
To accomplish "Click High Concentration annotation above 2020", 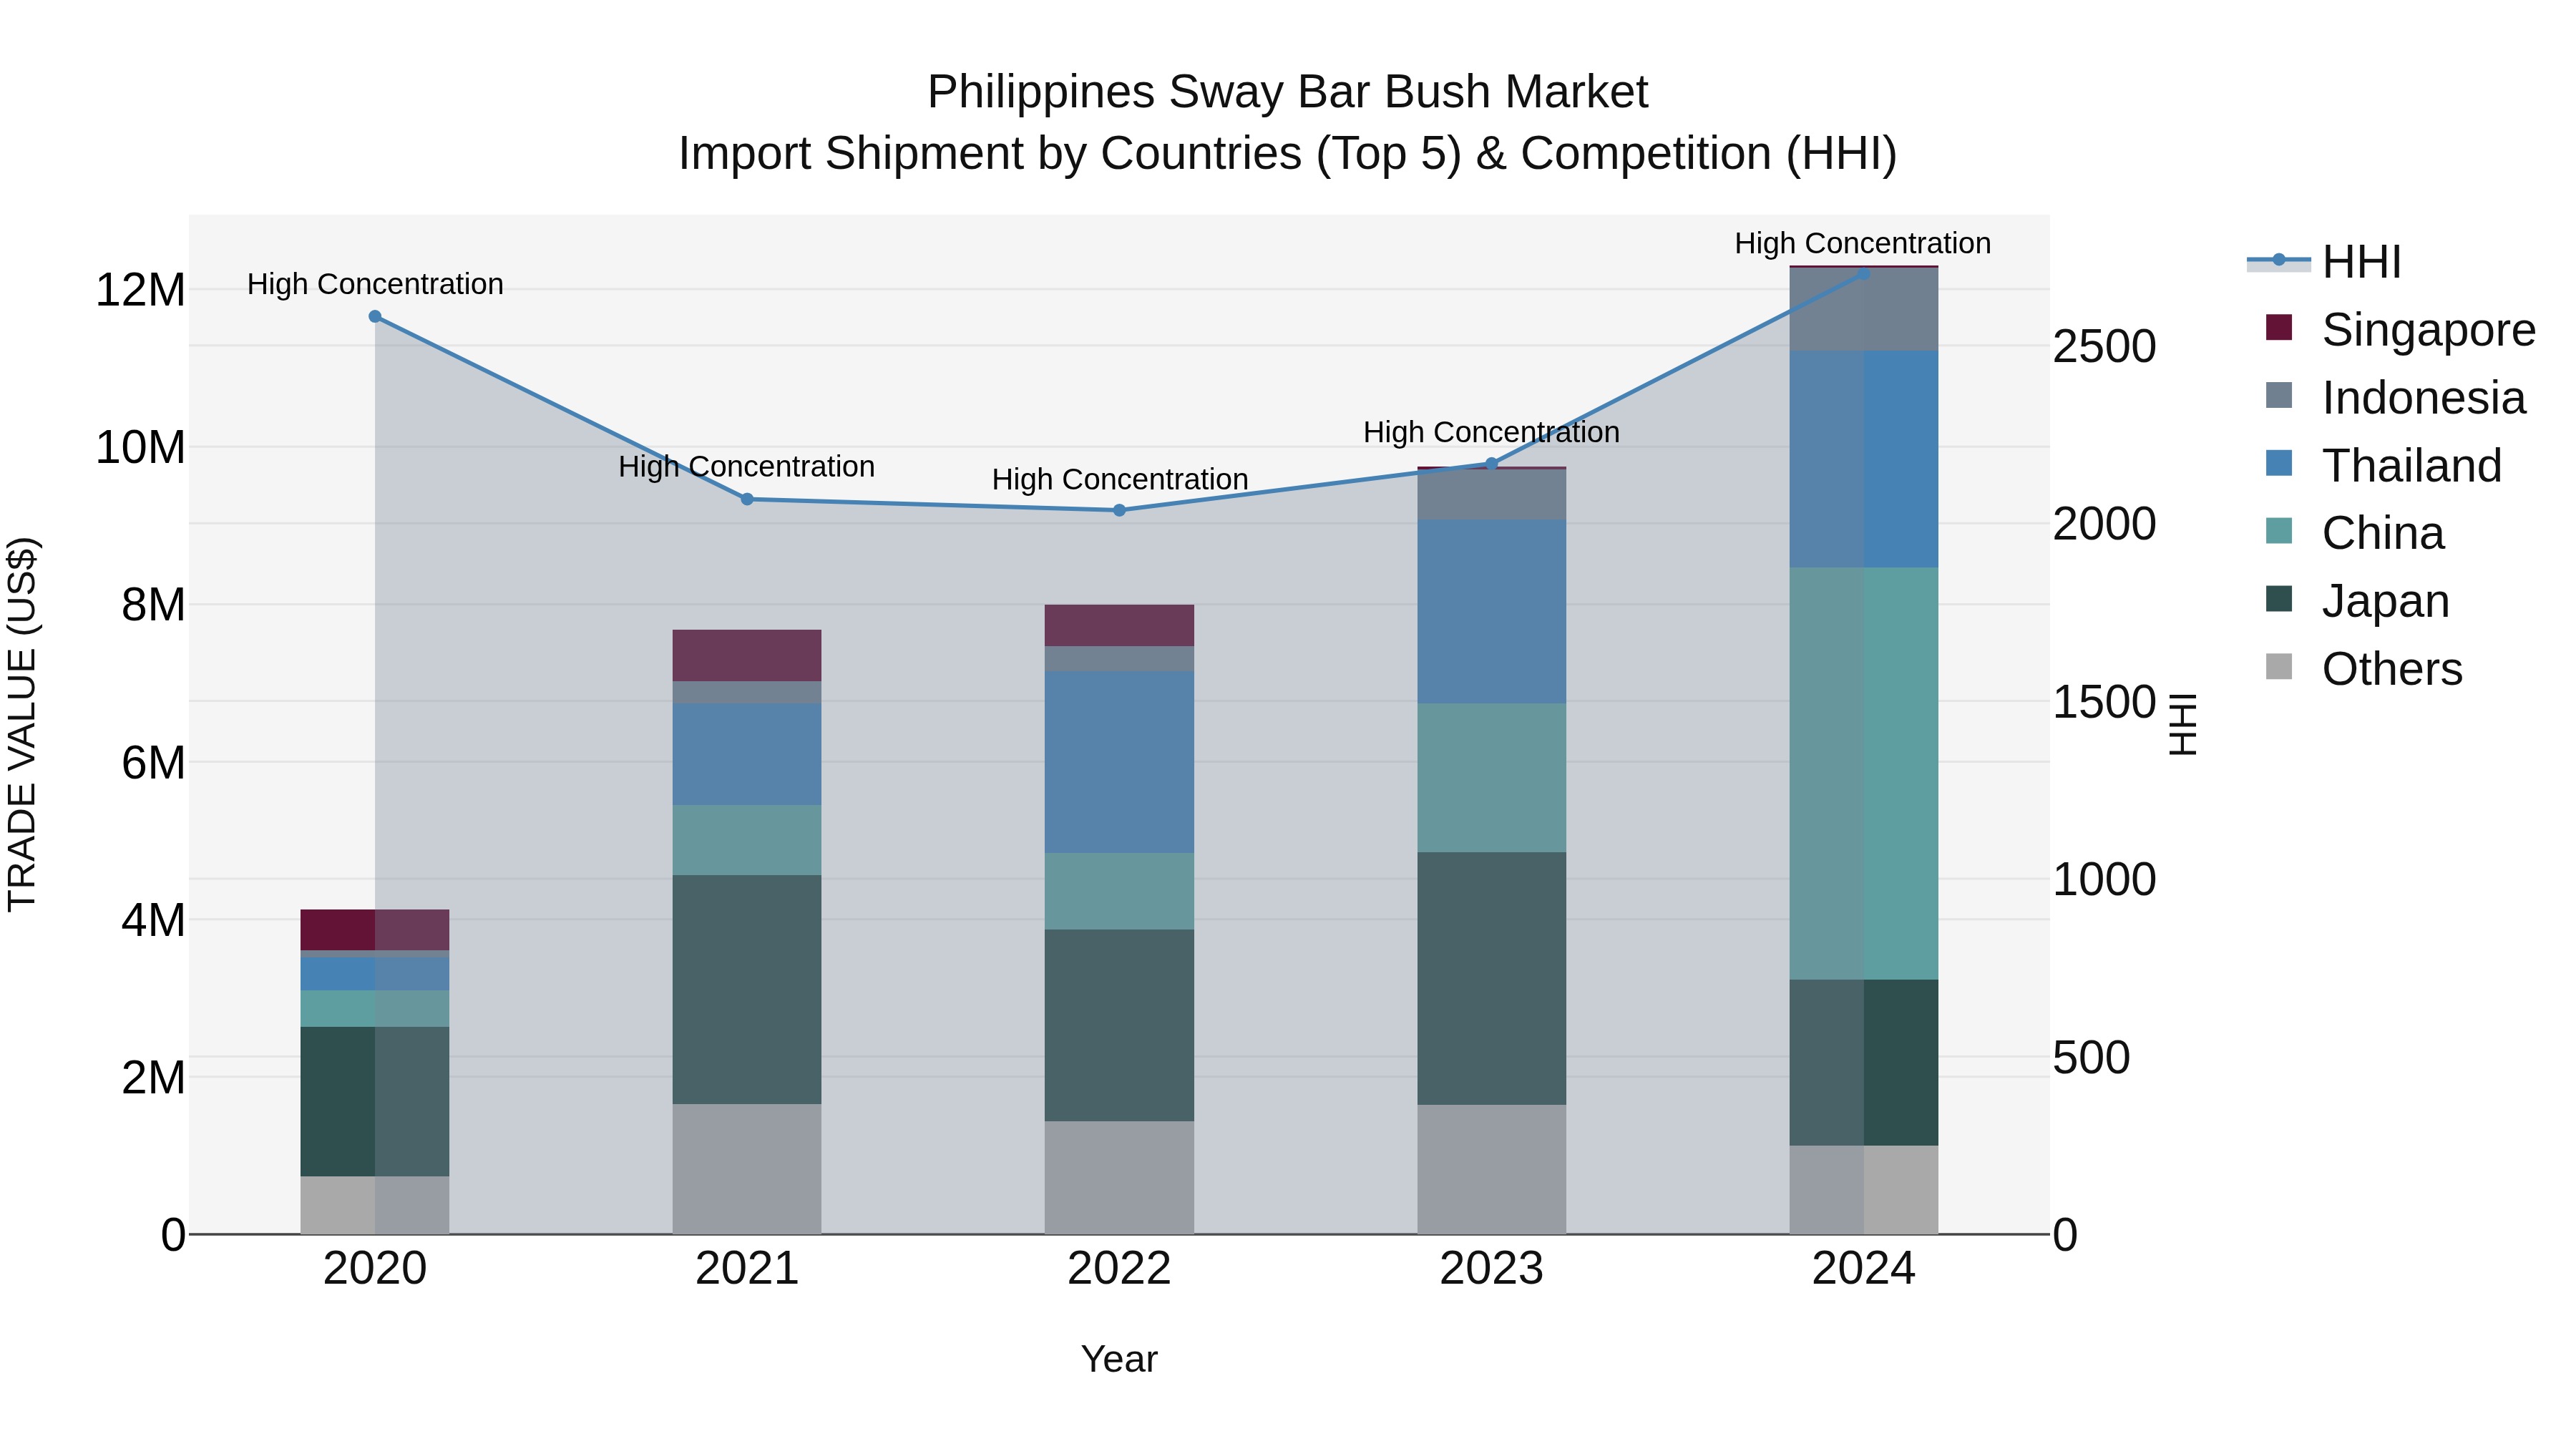I will tap(375, 284).
